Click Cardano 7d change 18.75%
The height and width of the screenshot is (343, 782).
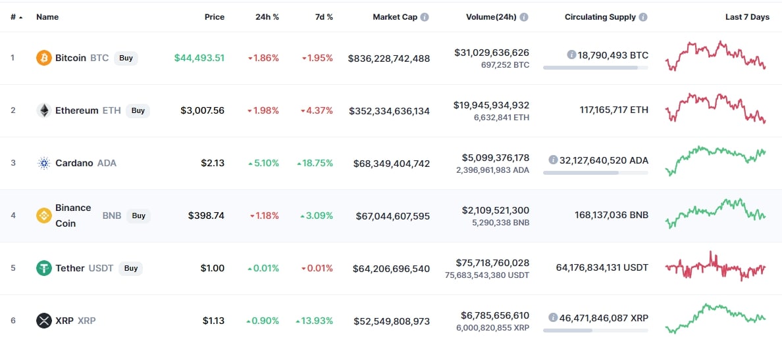pyautogui.click(x=314, y=163)
